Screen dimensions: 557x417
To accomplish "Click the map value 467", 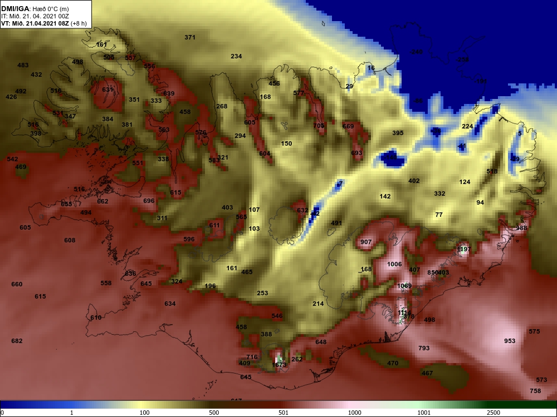I will coord(427,373).
